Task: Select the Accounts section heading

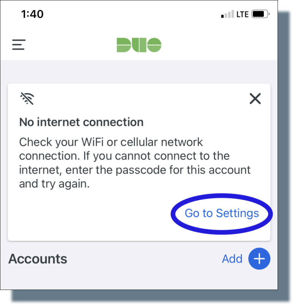Action: pos(38,259)
